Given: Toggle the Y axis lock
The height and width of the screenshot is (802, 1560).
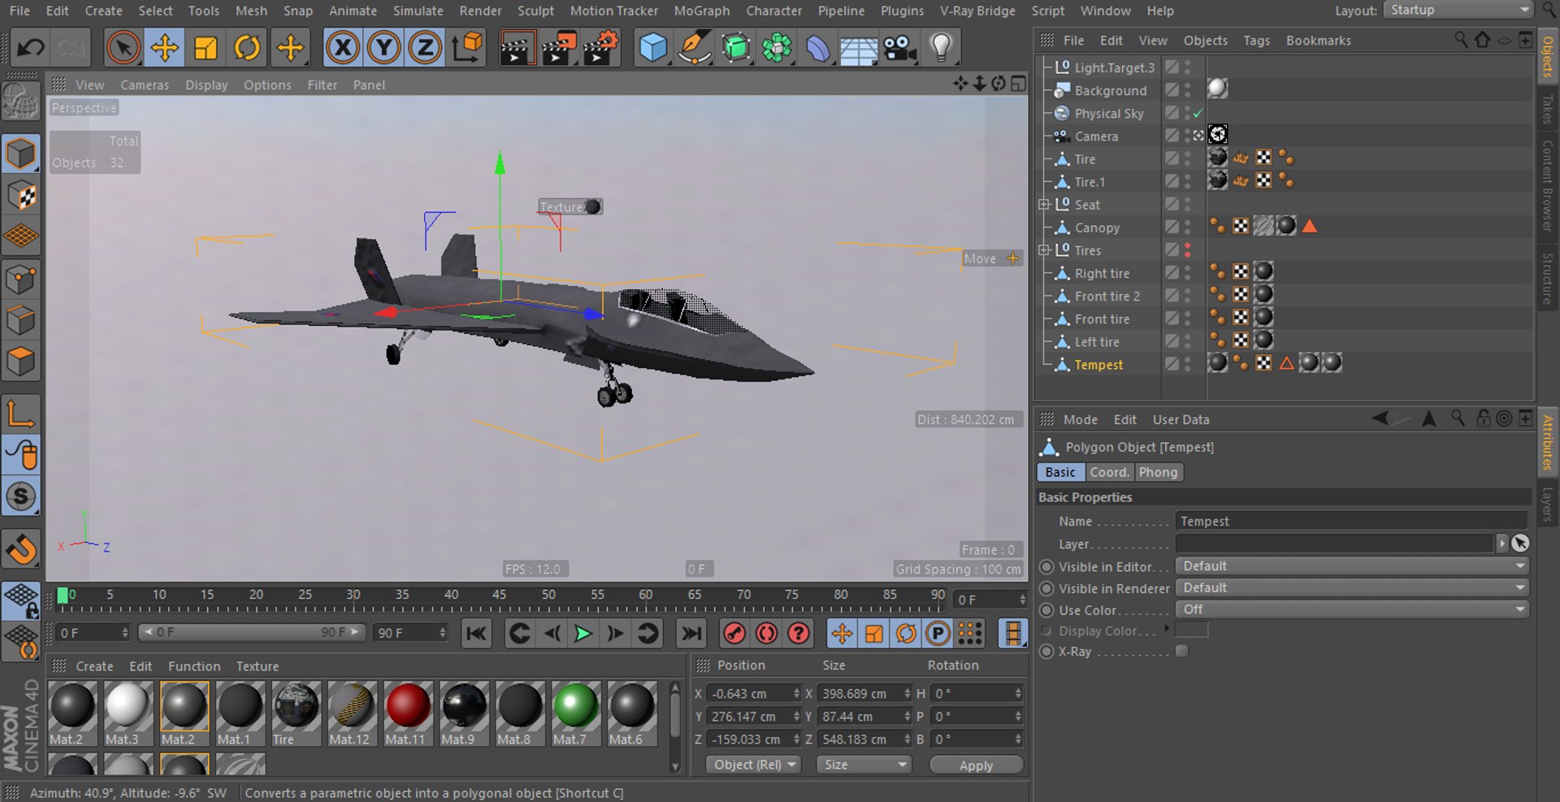Looking at the screenshot, I should (383, 48).
